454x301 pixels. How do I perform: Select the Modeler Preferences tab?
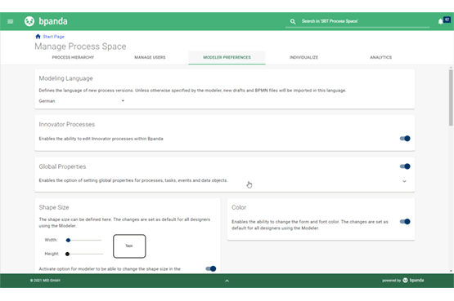227,57
